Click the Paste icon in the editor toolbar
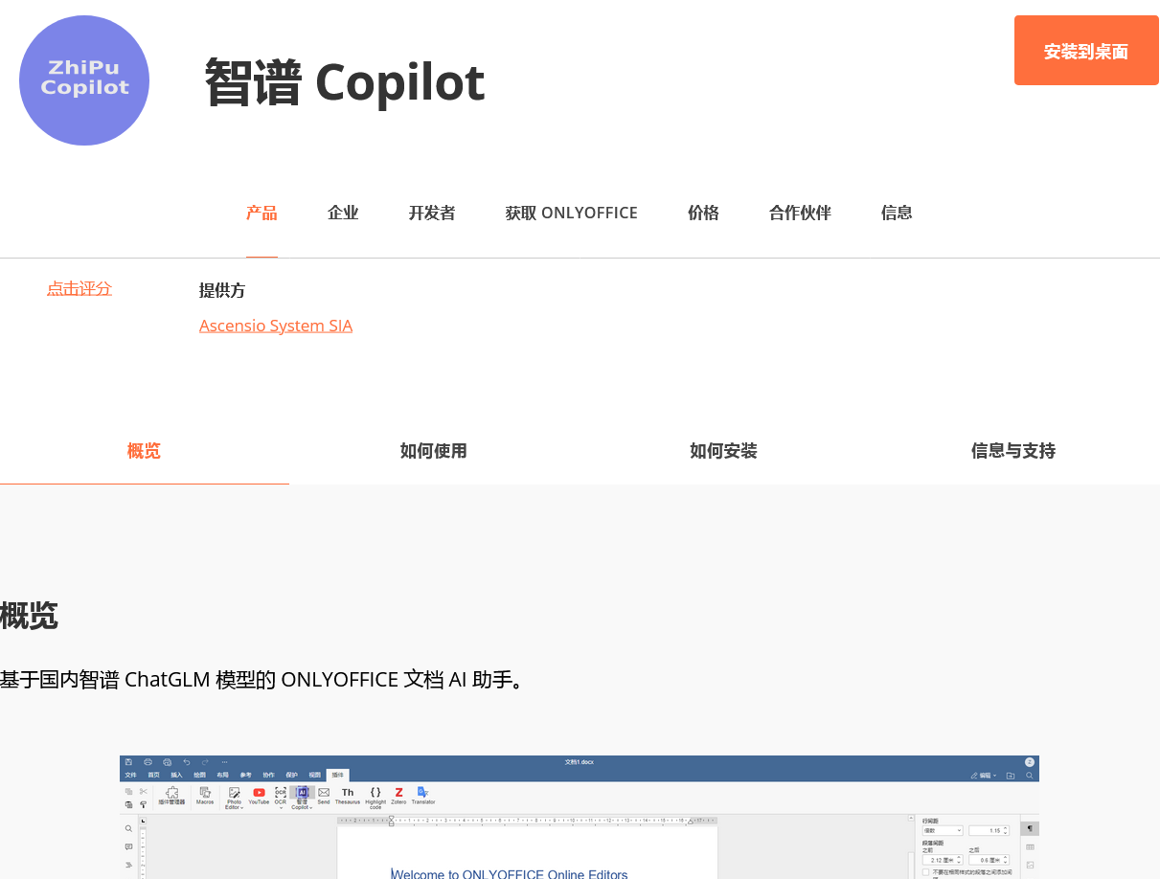Screen dimensions: 1160x879 click(x=129, y=805)
